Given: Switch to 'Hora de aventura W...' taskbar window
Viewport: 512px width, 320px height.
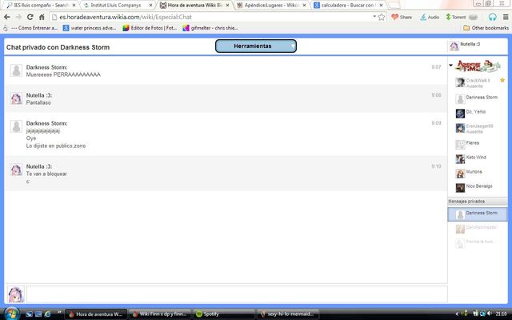Looking at the screenshot, I should [x=96, y=314].
